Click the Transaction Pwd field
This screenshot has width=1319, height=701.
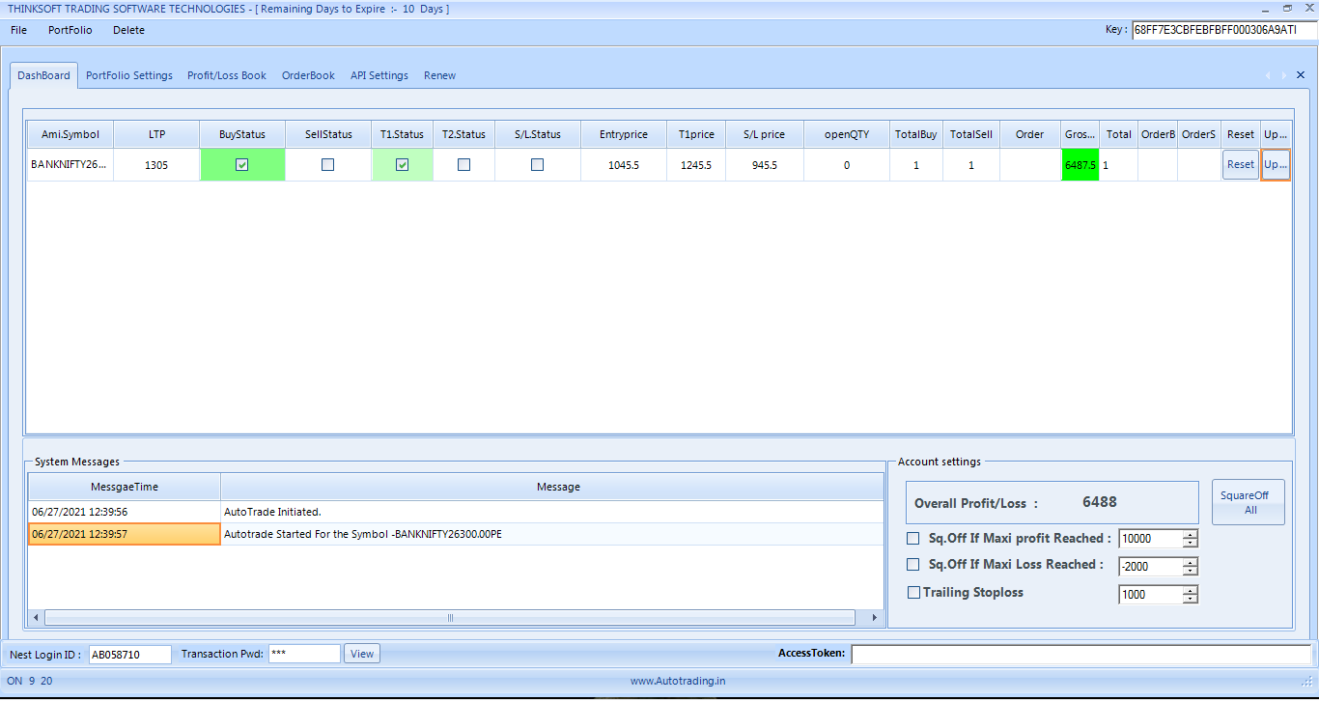[304, 654]
